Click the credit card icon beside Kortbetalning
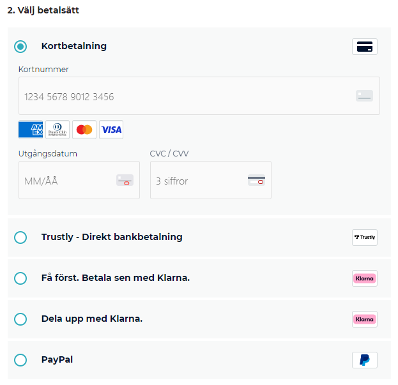This screenshot has width=398, height=385. 365,47
